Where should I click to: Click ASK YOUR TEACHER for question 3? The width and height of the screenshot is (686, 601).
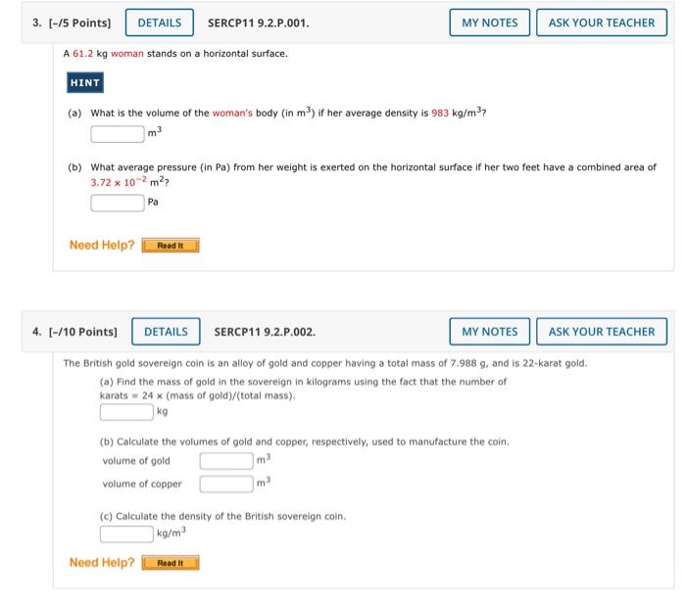tap(602, 23)
